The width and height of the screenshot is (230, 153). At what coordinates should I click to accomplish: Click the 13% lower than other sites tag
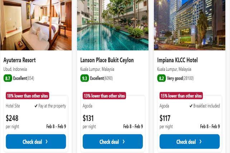[104, 96]
